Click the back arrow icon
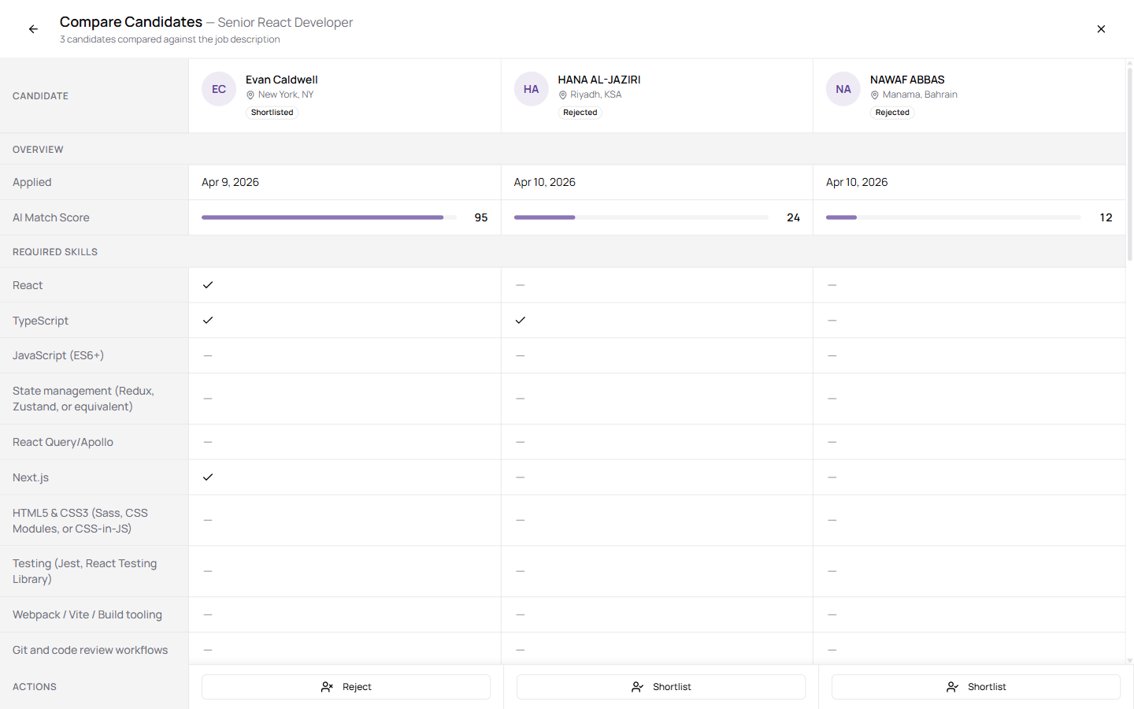Viewport: 1134px width, 709px height. coord(33,29)
